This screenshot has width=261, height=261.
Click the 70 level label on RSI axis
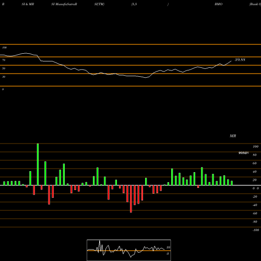click(4, 60)
